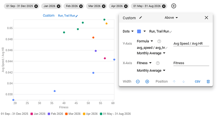Click the help icon next to Fitness
The image size is (217, 116).
pyautogui.click(x=158, y=63)
